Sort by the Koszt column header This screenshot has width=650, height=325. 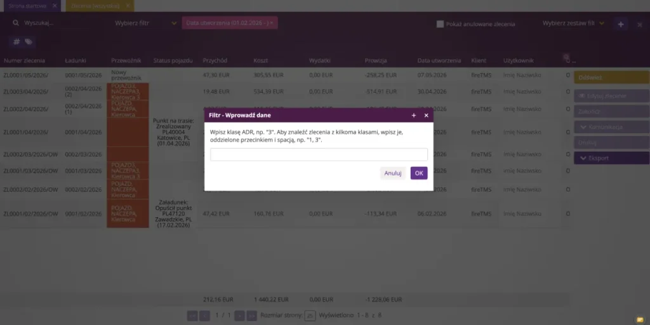click(x=261, y=60)
